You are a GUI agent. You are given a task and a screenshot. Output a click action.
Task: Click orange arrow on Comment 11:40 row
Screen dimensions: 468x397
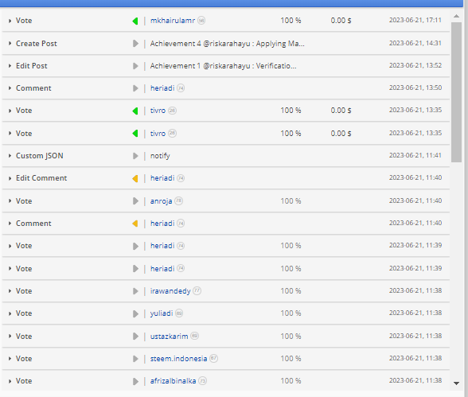pyautogui.click(x=135, y=224)
